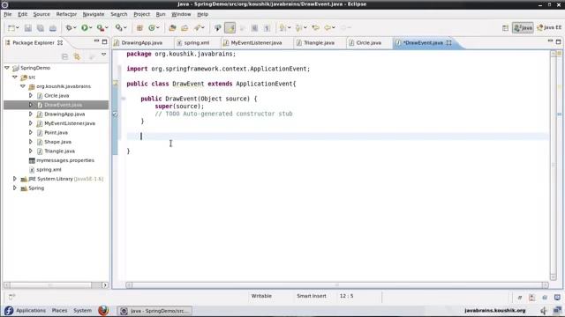This screenshot has width=565, height=317.
Task: Click Eclipse taskbar button Java - SpringDemo
Action: point(154,311)
